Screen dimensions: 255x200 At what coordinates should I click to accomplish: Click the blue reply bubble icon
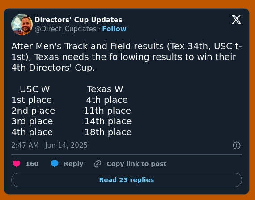point(55,164)
